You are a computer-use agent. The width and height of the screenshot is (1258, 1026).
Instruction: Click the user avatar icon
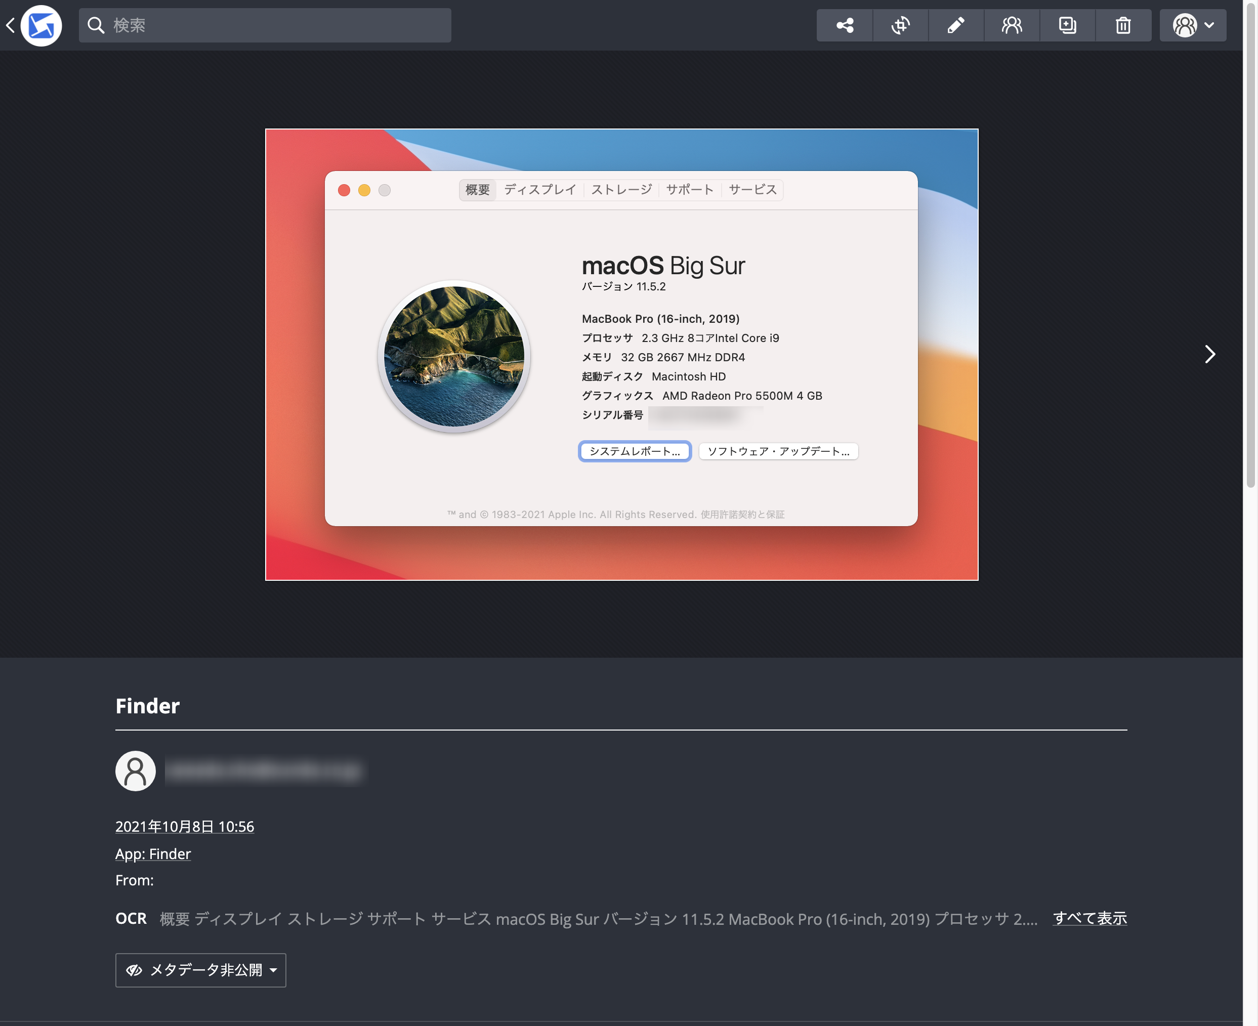click(x=136, y=771)
